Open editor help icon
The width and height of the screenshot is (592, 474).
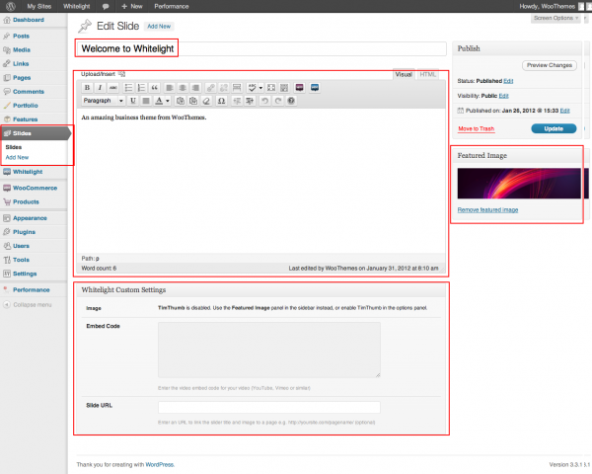(x=291, y=101)
